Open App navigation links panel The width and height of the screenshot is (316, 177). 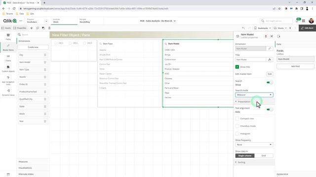(8, 80)
